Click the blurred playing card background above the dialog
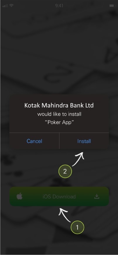Screen dimensions: 118x255 [59, 49]
